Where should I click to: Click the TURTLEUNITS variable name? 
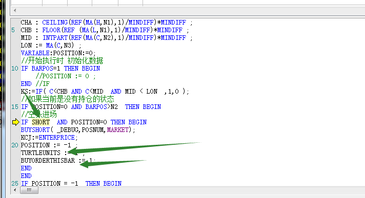pyautogui.click(x=40, y=153)
